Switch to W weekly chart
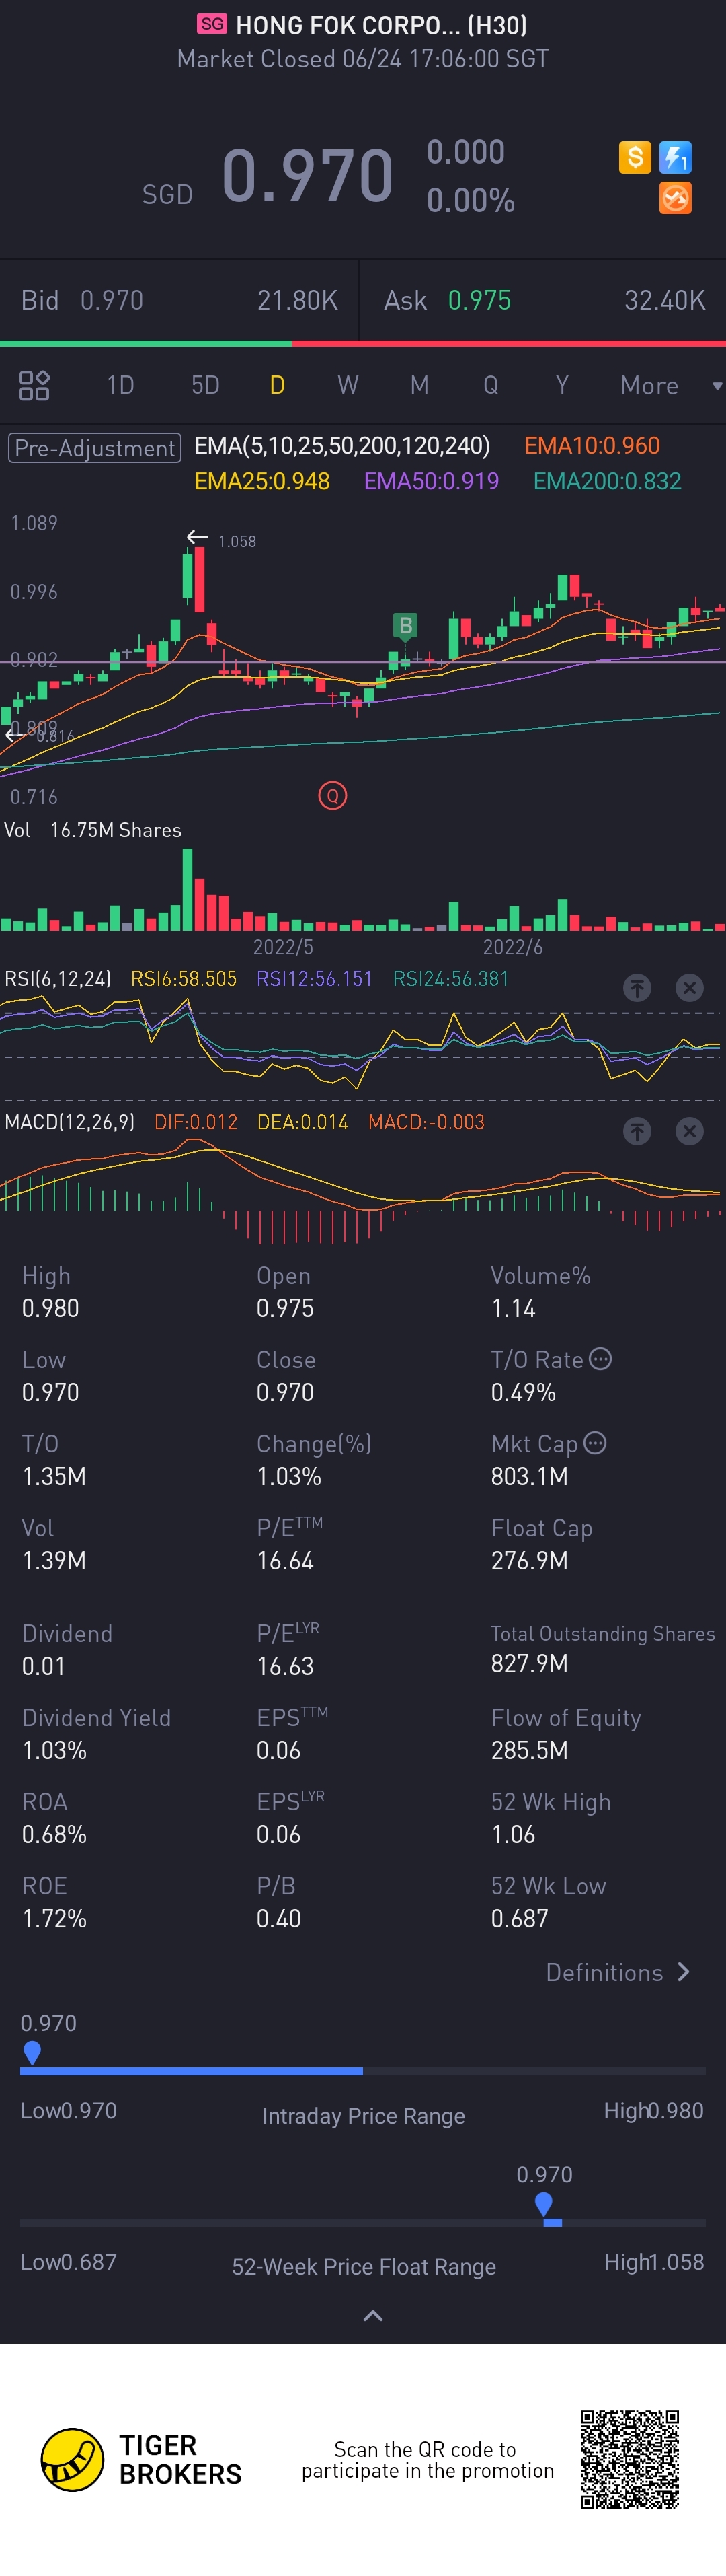The height and width of the screenshot is (2576, 726). click(x=348, y=385)
